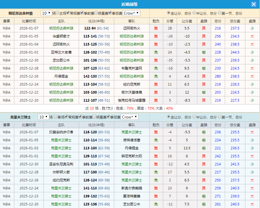Viewport: 260px width, 208px height.
Task: Enable the 主场 checkbox for 明尼苏达森林狼
Action: coord(57,13)
